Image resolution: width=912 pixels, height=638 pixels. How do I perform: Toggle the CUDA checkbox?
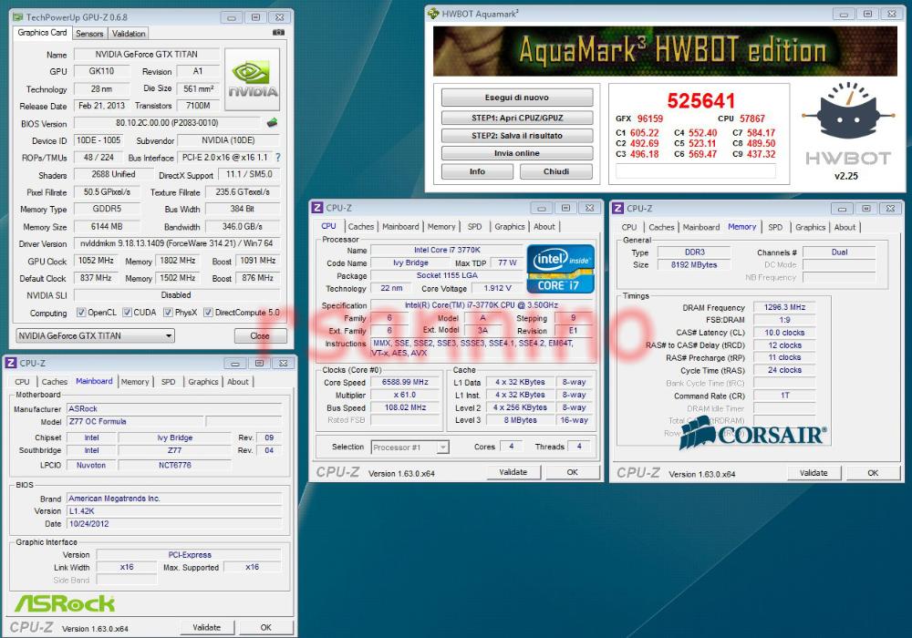[127, 313]
